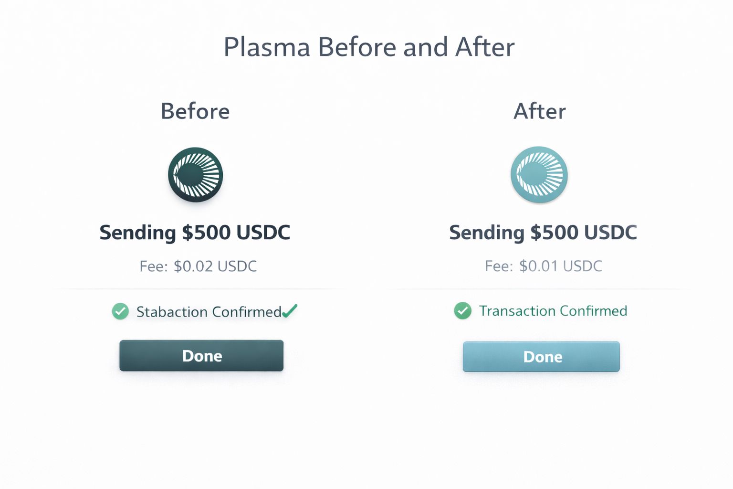This screenshot has height=489, width=733.
Task: Click the light teal Plasma logo under After
Action: tap(539, 175)
